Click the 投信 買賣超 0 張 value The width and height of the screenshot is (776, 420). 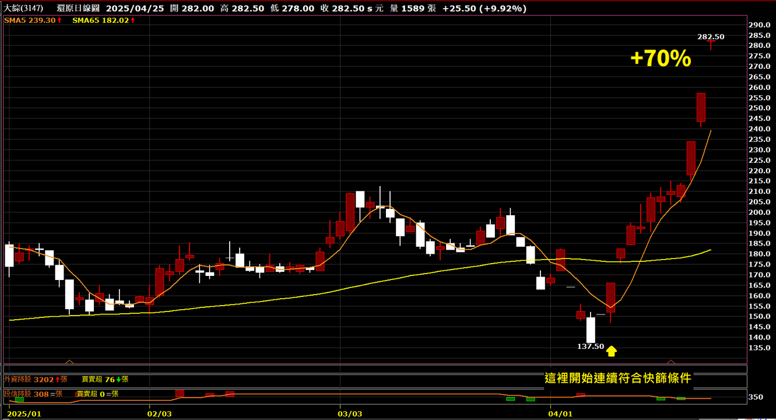pyautogui.click(x=98, y=394)
